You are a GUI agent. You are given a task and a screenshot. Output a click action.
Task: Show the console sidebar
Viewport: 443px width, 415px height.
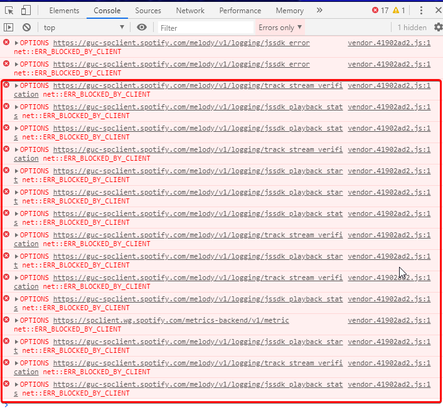pos(9,28)
